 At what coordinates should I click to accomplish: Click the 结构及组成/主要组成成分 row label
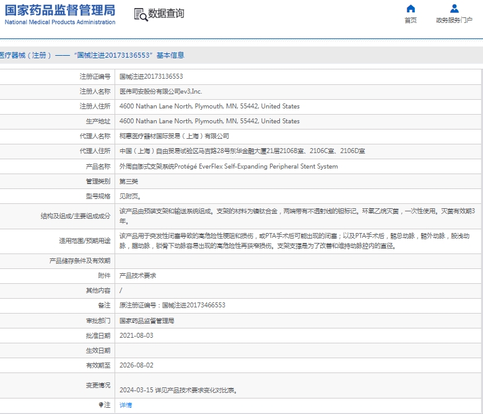click(x=76, y=216)
